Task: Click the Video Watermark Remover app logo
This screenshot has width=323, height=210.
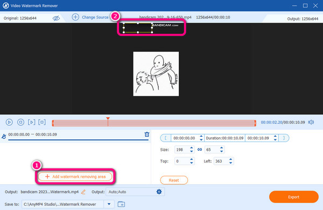Action: point(5,5)
